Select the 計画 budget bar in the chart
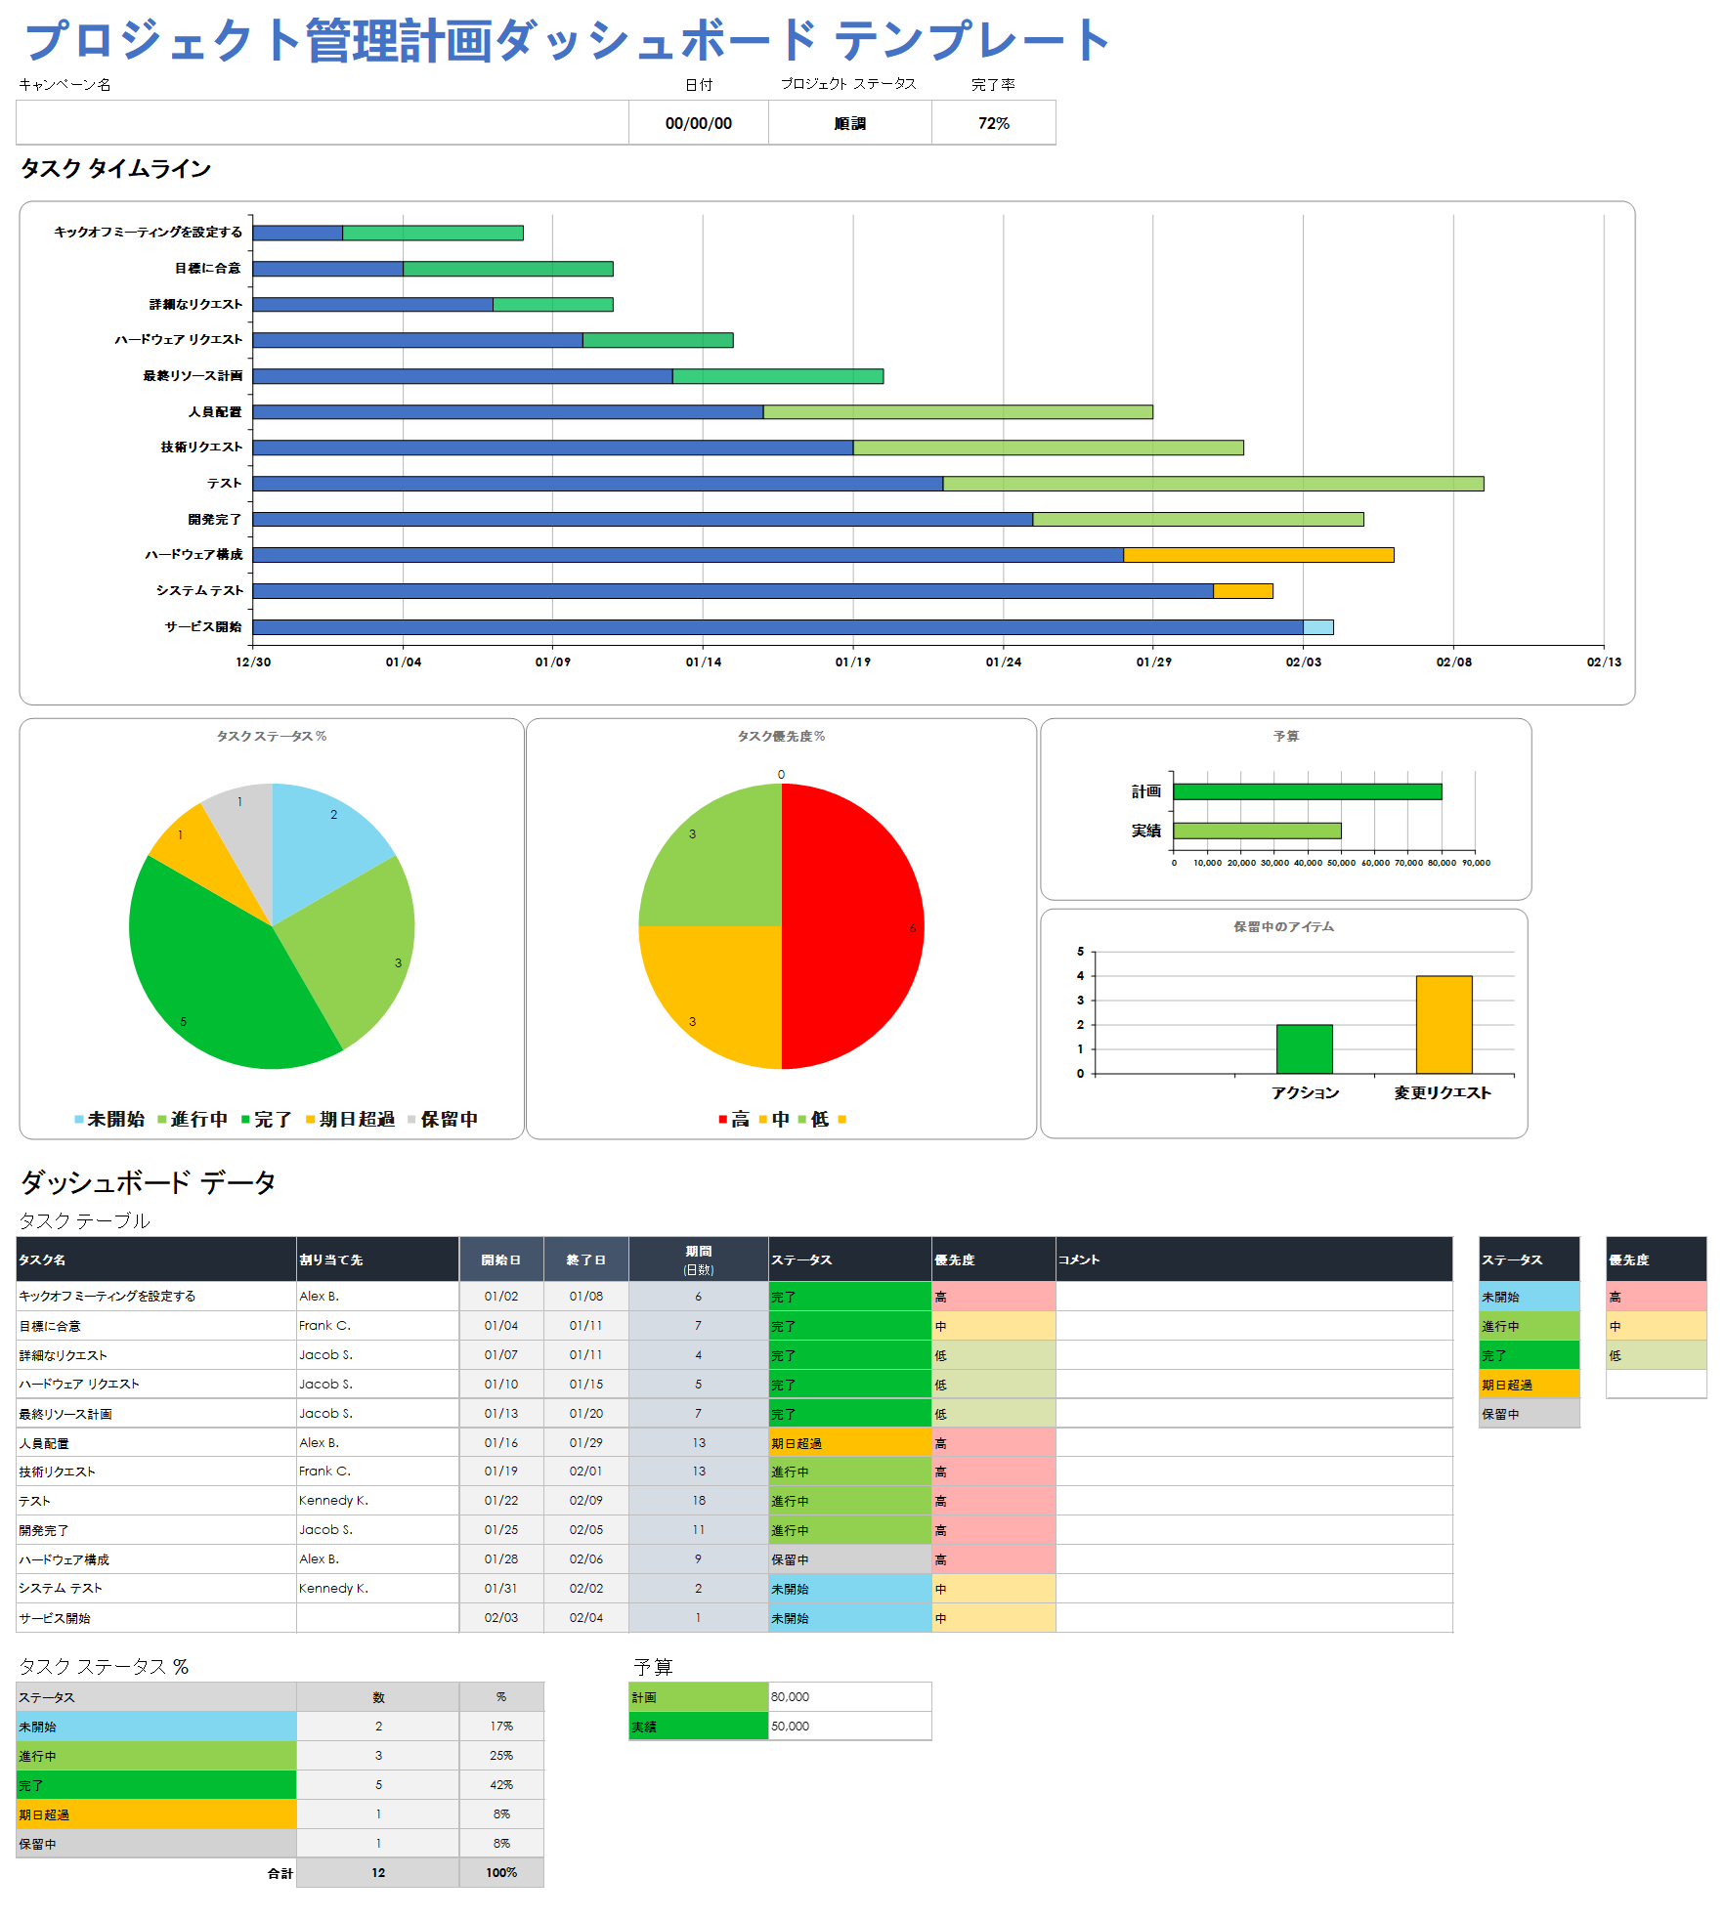Screen dimensions: 1724x1920 click(1308, 791)
